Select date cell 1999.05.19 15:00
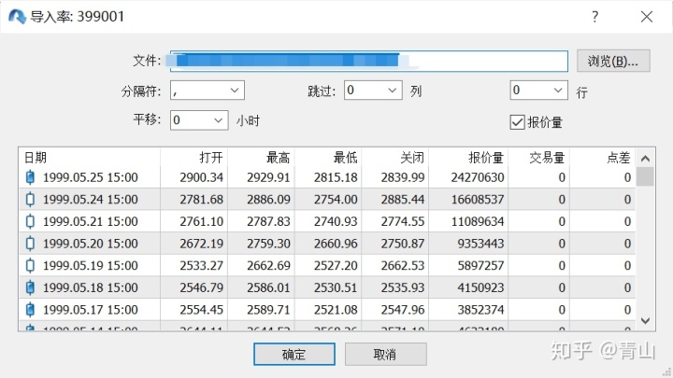Screen dimensions: 673x378 (x=90, y=265)
